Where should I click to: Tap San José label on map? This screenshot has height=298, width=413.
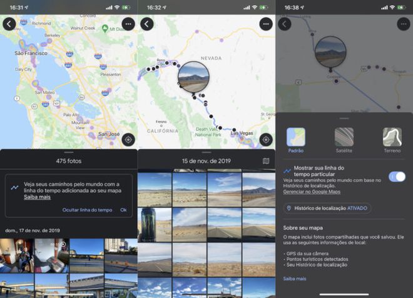click(x=109, y=134)
